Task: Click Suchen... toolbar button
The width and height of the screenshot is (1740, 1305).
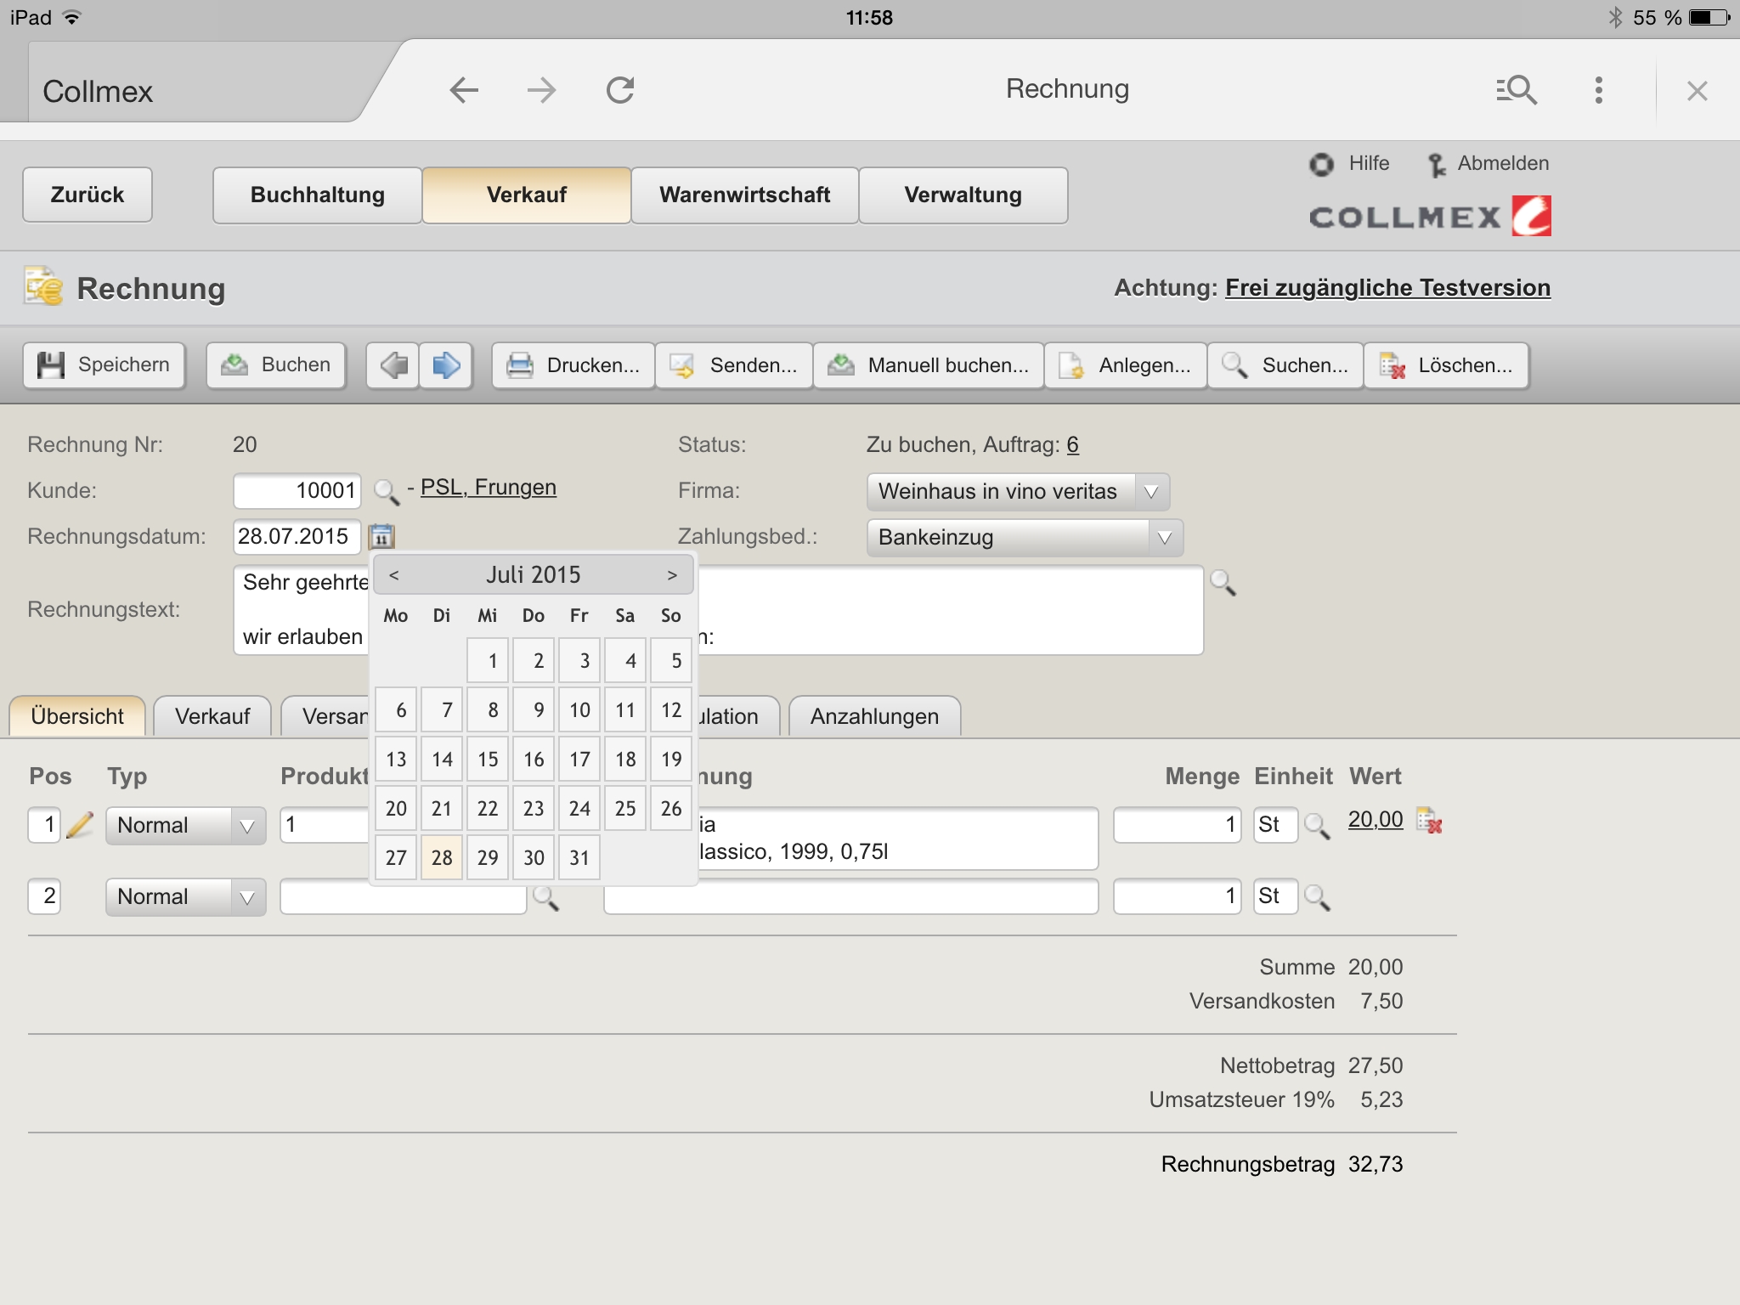Action: 1285,365
